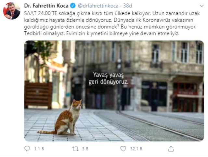208x157 pixels.
Task: Open the share tweet icon
Action: click(x=171, y=149)
